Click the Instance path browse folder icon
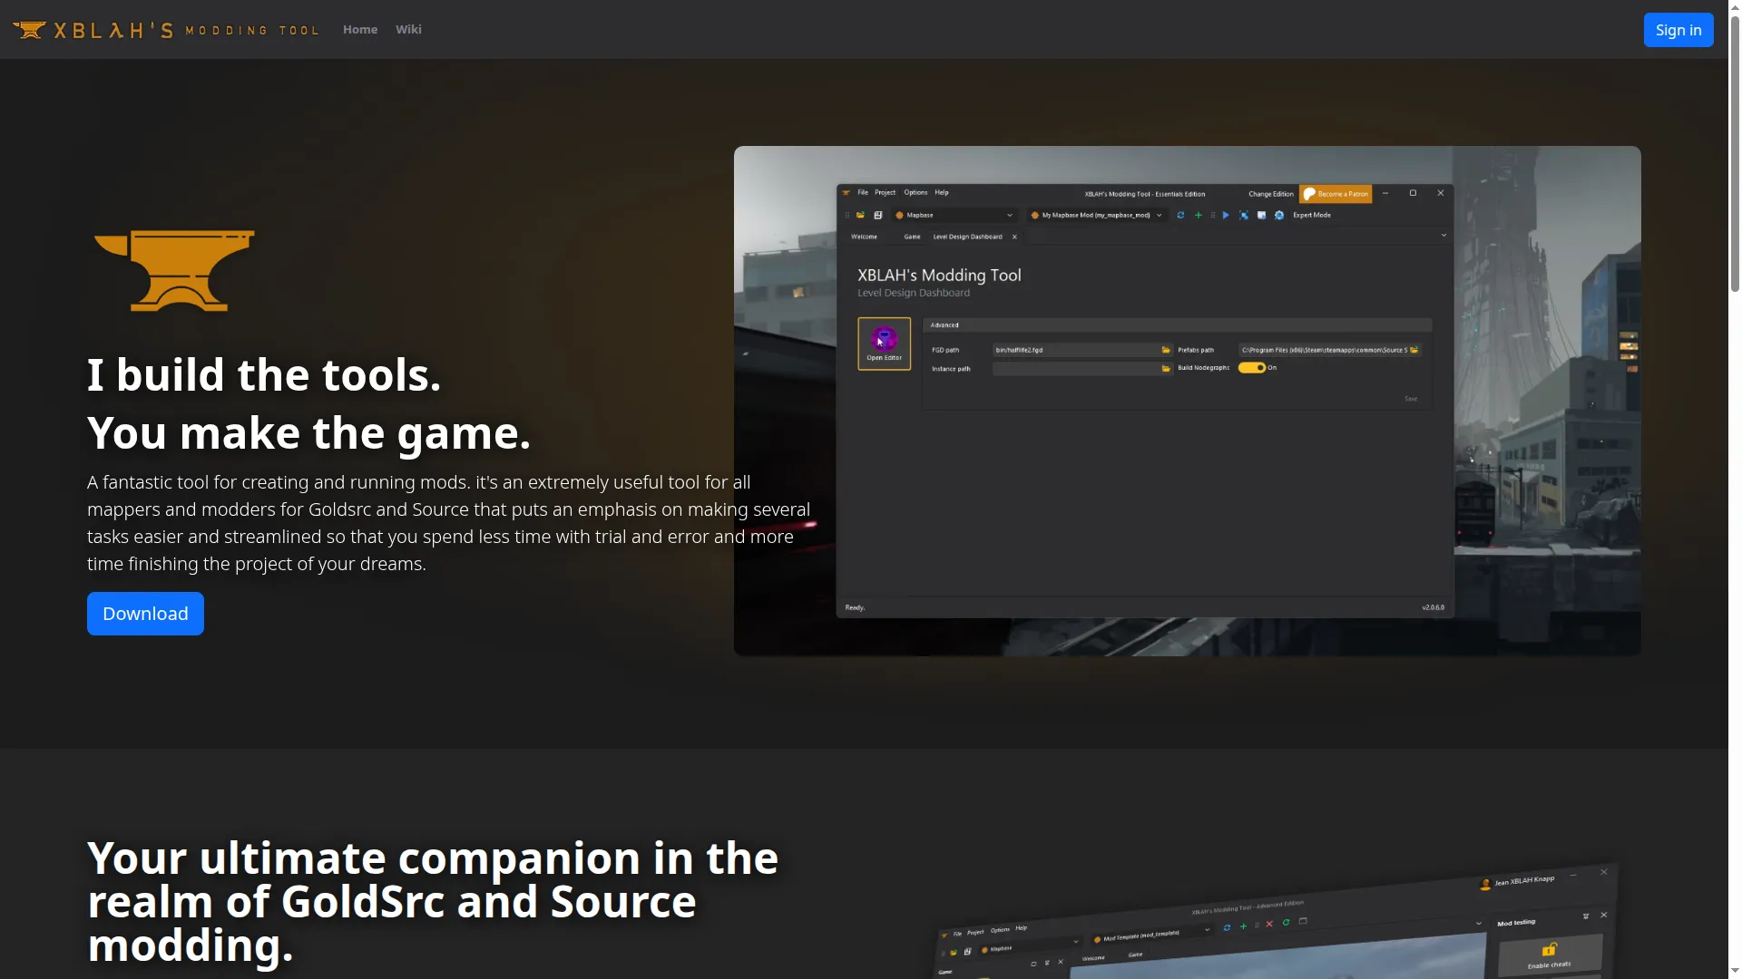 1167,369
